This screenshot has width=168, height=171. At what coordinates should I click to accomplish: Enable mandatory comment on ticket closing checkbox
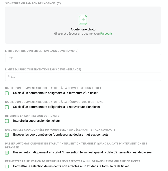[x=7, y=93]
